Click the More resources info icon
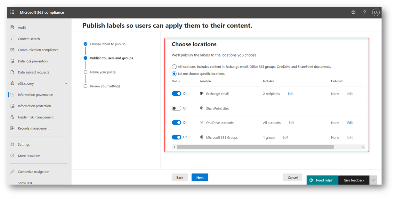 pyautogui.click(x=12, y=156)
